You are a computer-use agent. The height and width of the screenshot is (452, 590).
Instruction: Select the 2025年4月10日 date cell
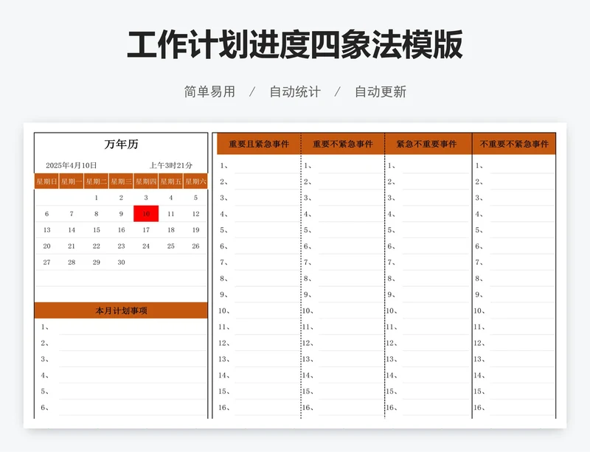[72, 165]
